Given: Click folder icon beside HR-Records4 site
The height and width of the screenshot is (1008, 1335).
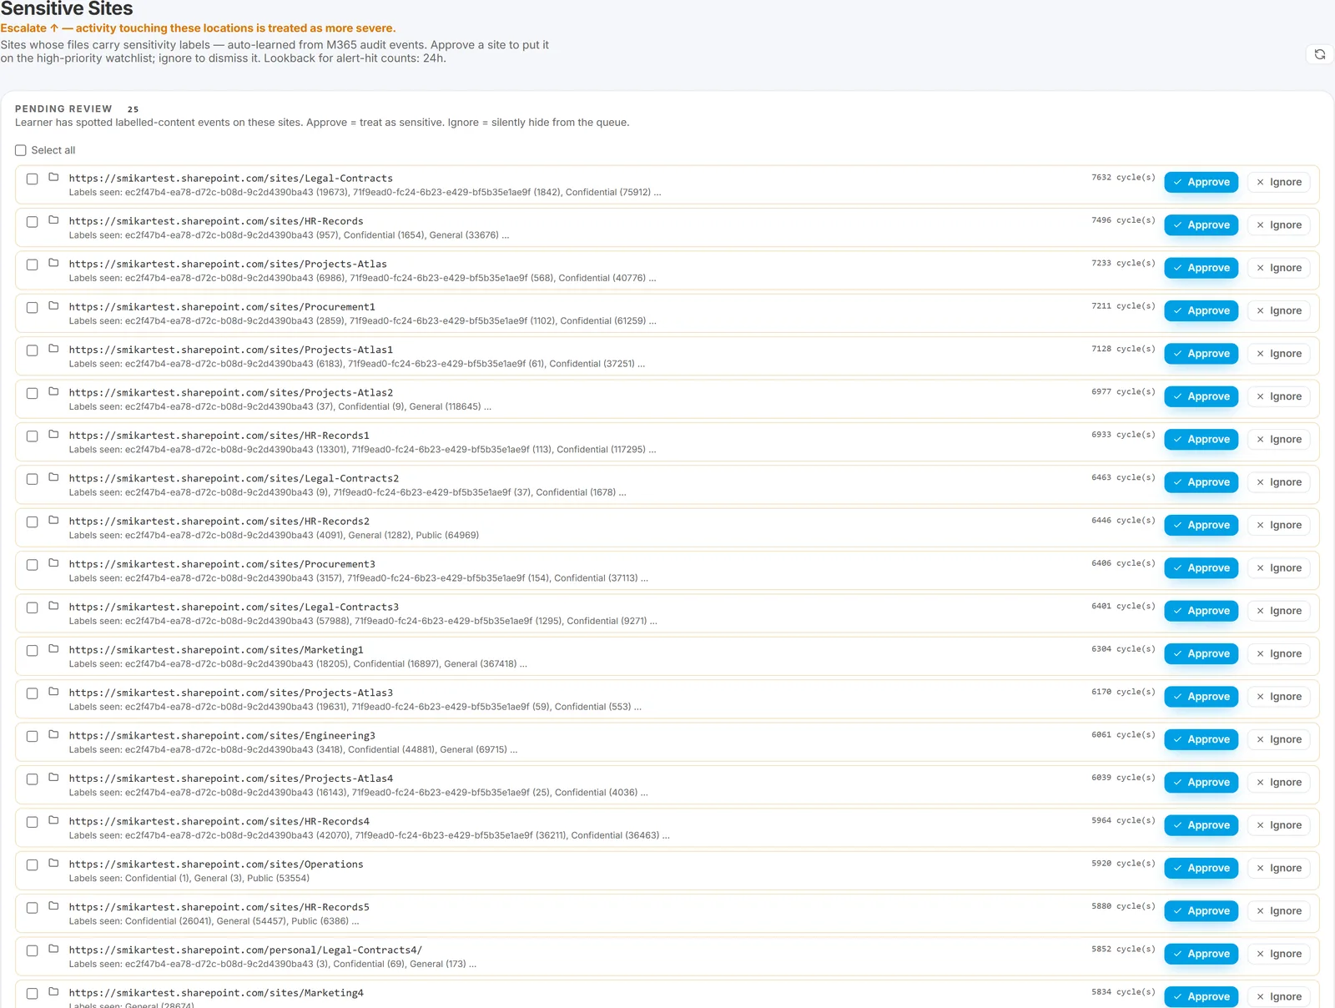Looking at the screenshot, I should click(53, 820).
